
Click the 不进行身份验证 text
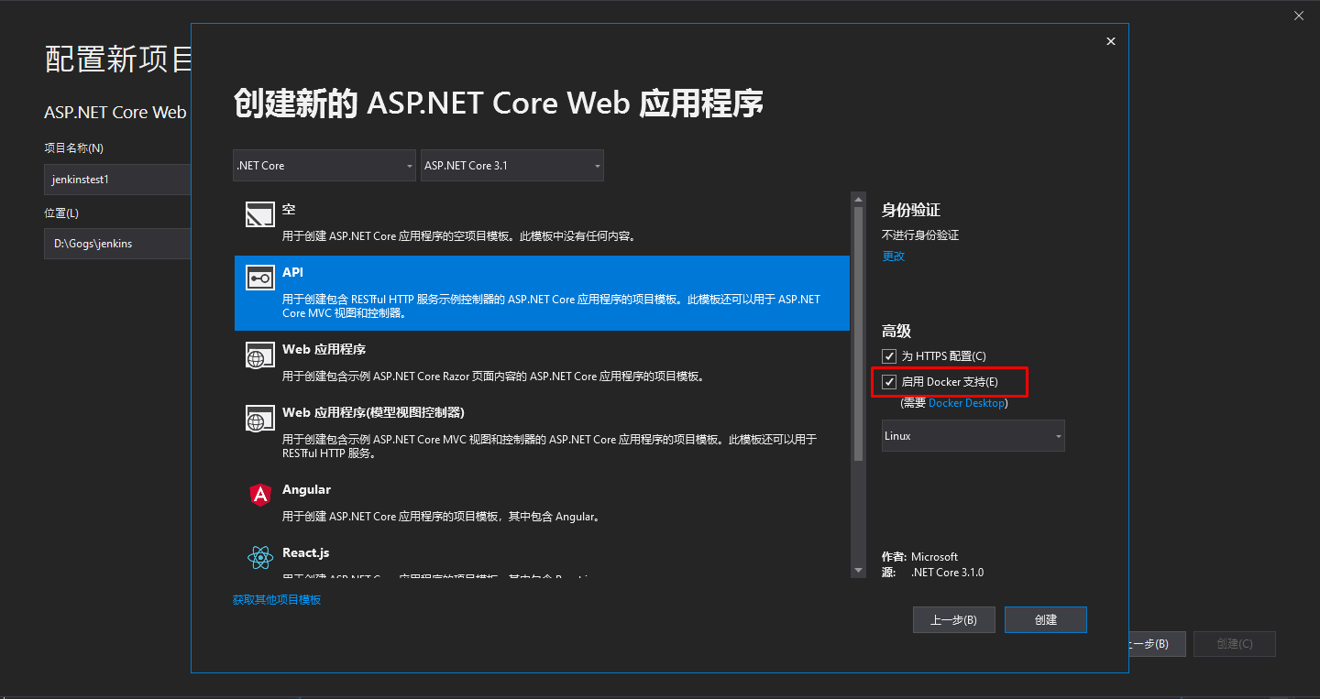[x=920, y=235]
